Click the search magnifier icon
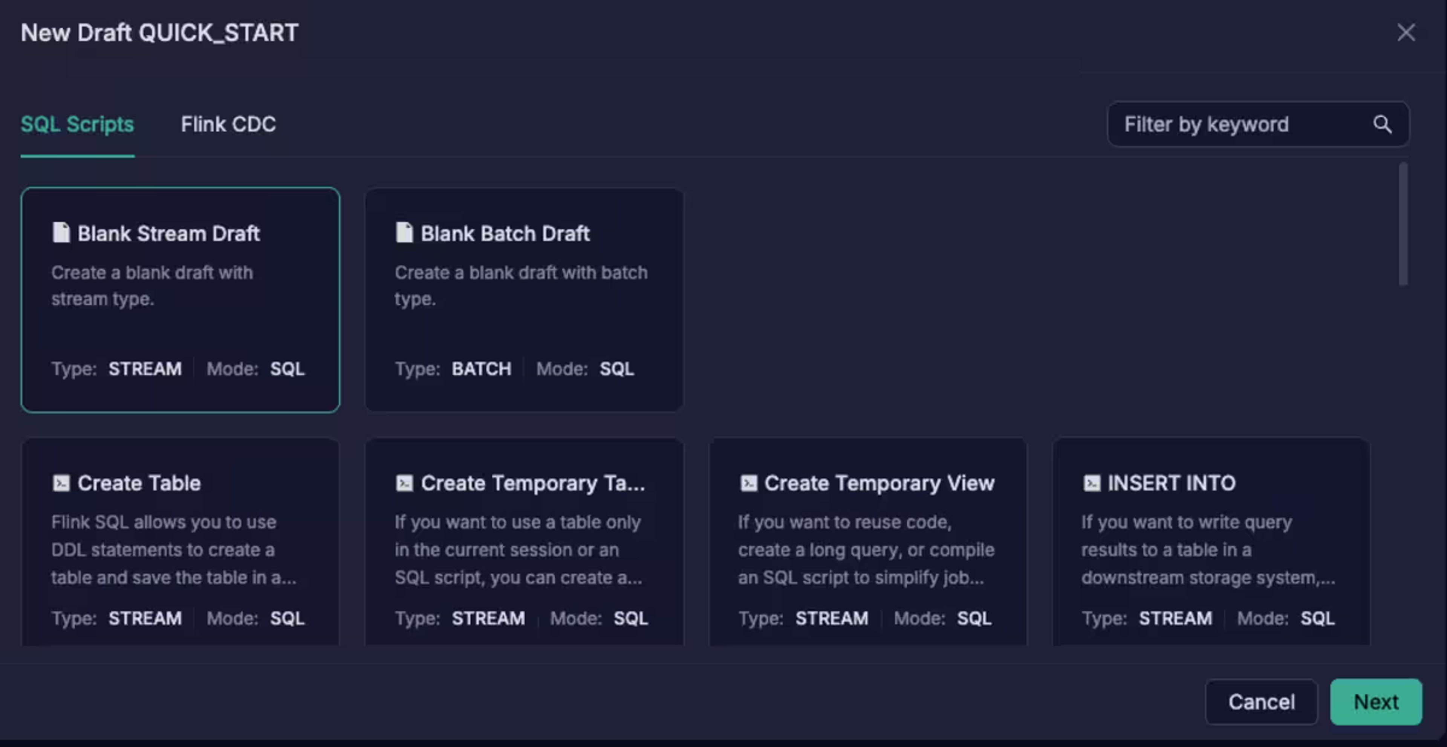1447x747 pixels. click(1383, 124)
